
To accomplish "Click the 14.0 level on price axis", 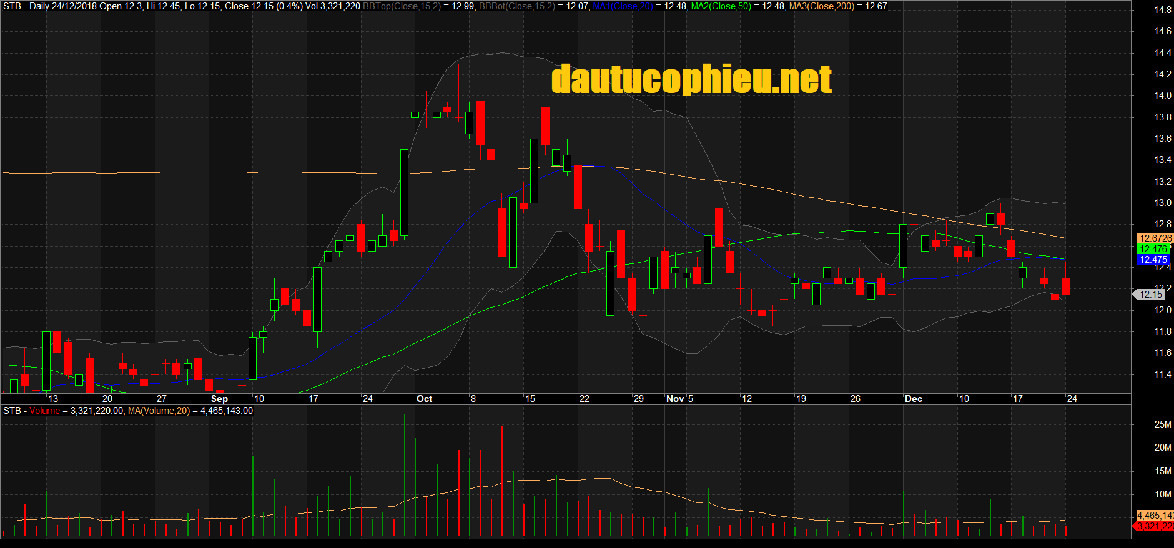I will coord(1162,95).
